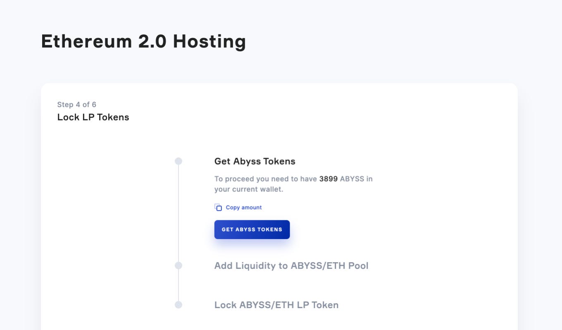This screenshot has height=330, width=562.
Task: Click the Step 4 of 6 label
Action: coord(76,105)
